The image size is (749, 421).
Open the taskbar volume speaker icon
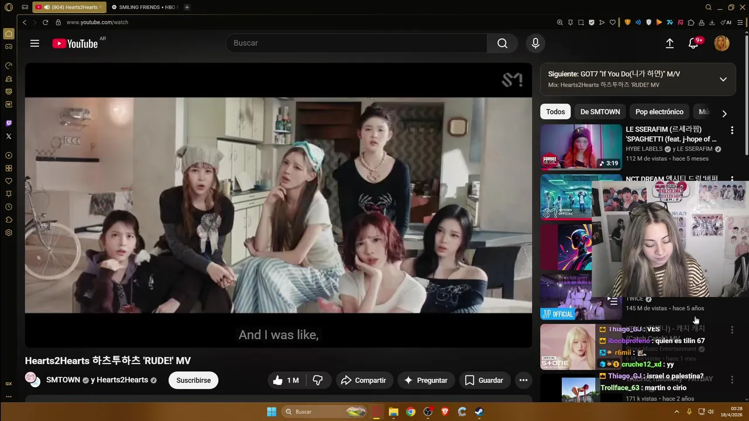click(x=711, y=412)
